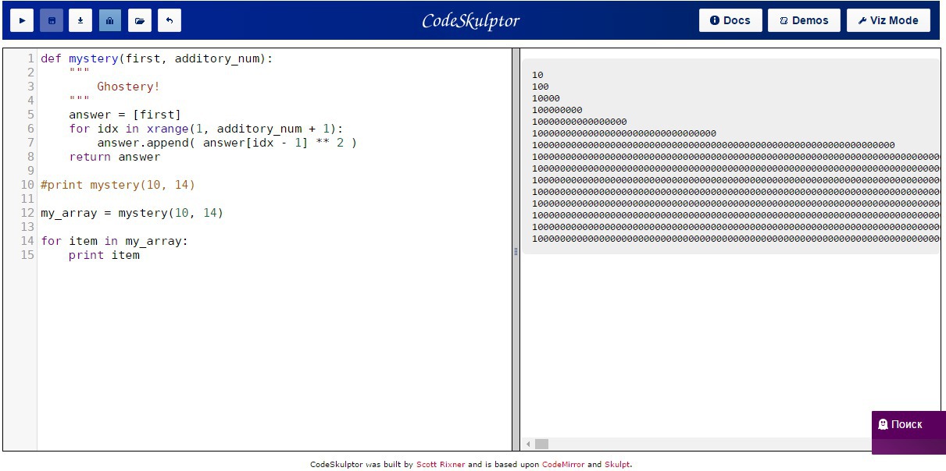The height and width of the screenshot is (471, 946).
Task: Click the reset arrow icon
Action: pos(170,20)
